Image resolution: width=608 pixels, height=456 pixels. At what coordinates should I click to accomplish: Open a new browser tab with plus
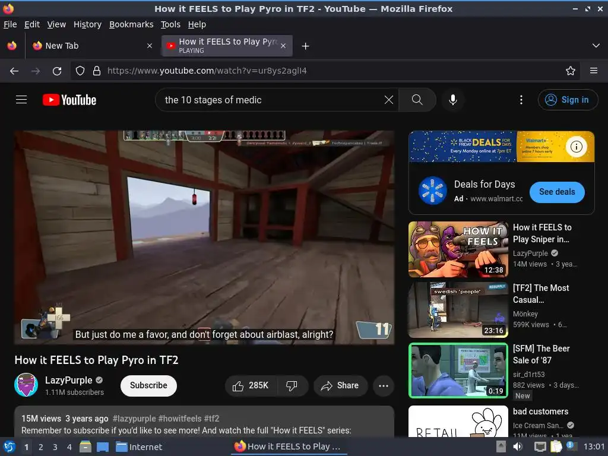coord(306,46)
